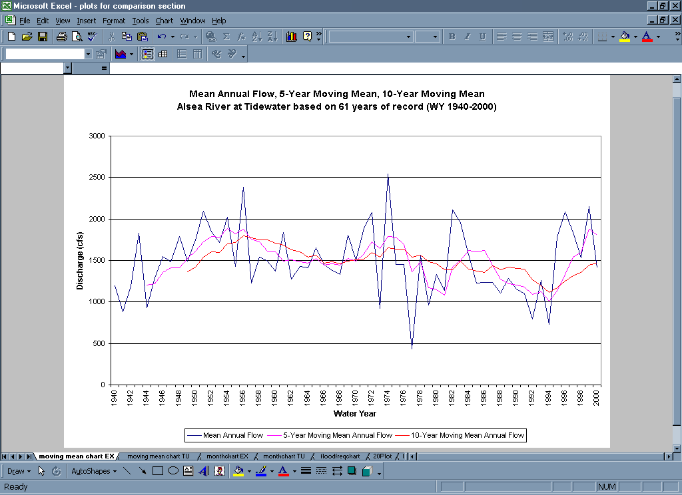Click the Spelling check icon
The width and height of the screenshot is (682, 495).
92,37
